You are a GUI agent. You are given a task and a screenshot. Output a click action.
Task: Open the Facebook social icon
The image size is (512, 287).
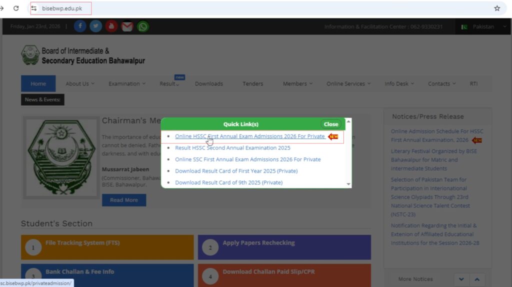[80, 26]
